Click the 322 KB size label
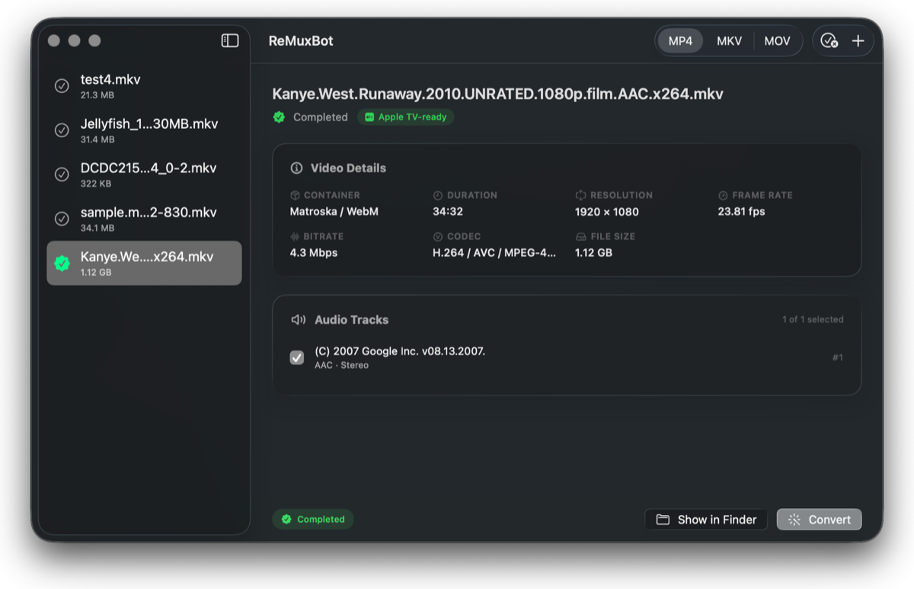The width and height of the screenshot is (914, 589). [x=96, y=184]
